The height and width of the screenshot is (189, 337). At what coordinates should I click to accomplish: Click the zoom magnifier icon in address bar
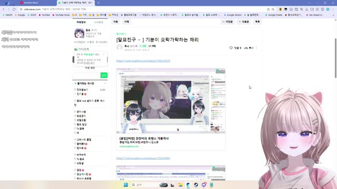tap(273, 9)
